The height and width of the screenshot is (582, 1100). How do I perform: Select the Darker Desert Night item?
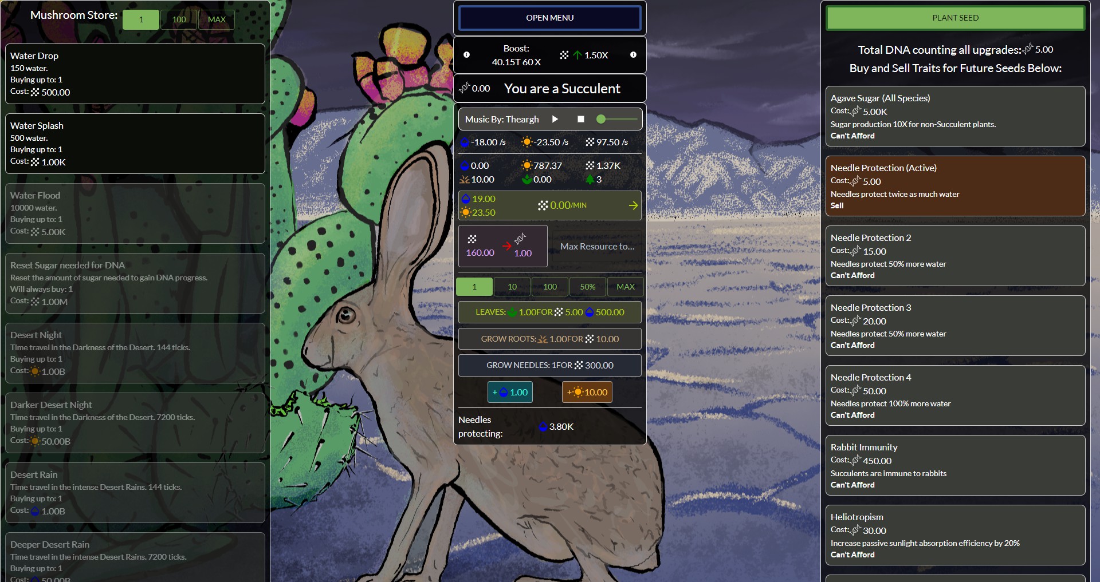(x=135, y=423)
